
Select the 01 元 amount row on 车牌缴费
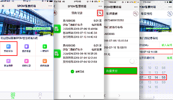[121, 54]
